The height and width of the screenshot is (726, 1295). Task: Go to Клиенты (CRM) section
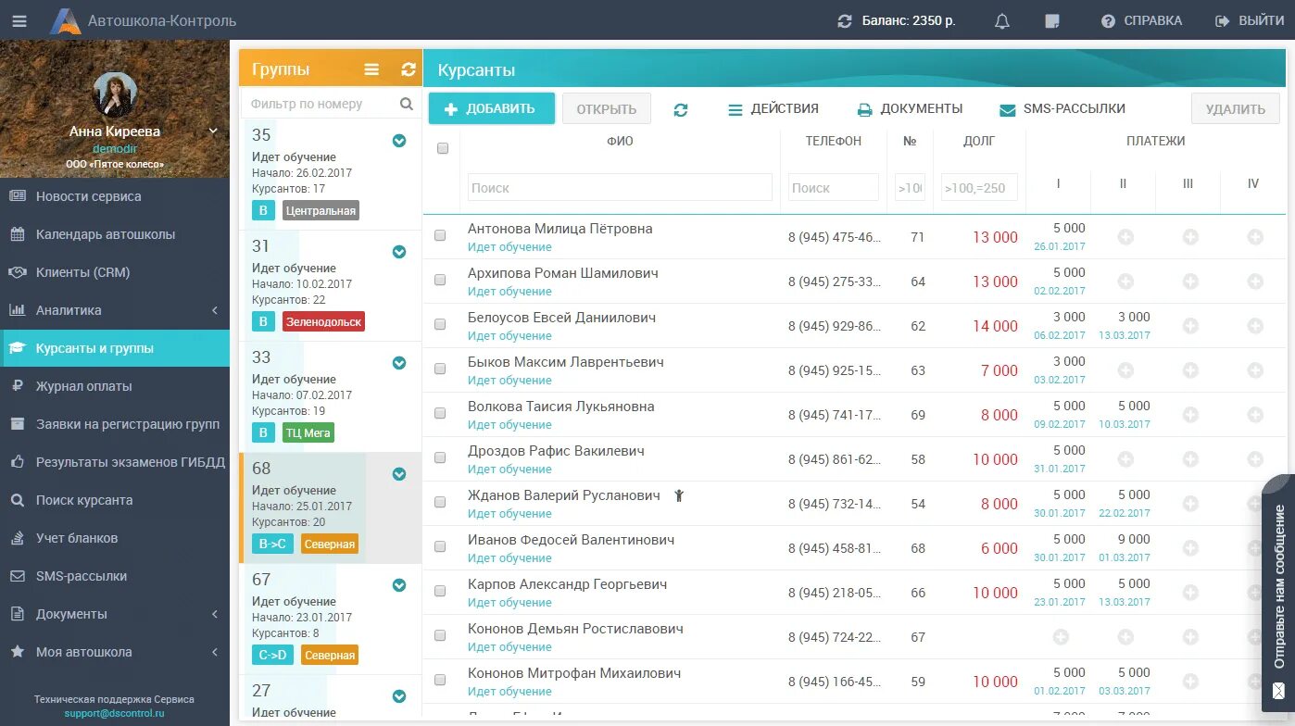[x=115, y=272]
